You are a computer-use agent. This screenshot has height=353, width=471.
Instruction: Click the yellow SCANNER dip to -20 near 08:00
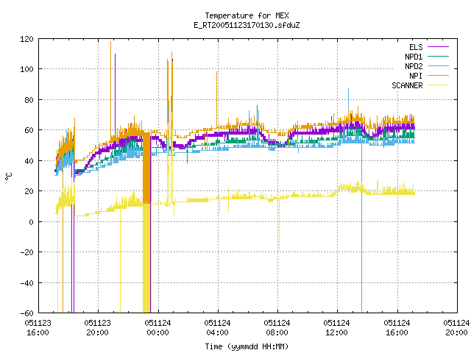click(x=279, y=225)
